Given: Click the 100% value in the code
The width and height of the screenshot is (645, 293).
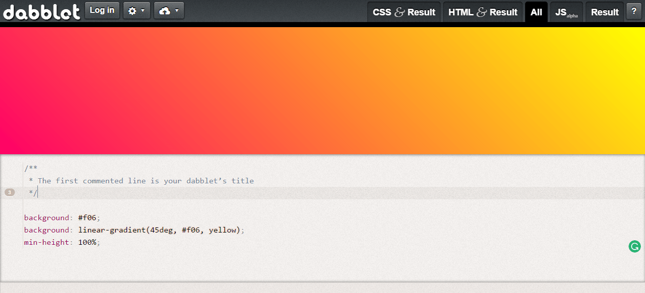Looking at the screenshot, I should [87, 242].
